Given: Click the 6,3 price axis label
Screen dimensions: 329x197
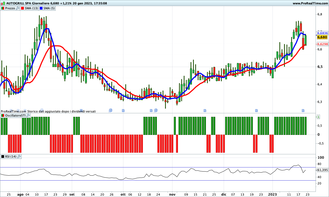Looking at the screenshot, I should (x=320, y=102).
